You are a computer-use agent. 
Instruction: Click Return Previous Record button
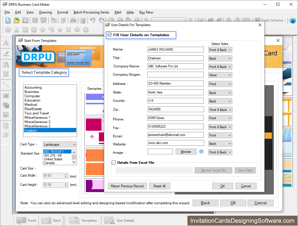coord(127,186)
